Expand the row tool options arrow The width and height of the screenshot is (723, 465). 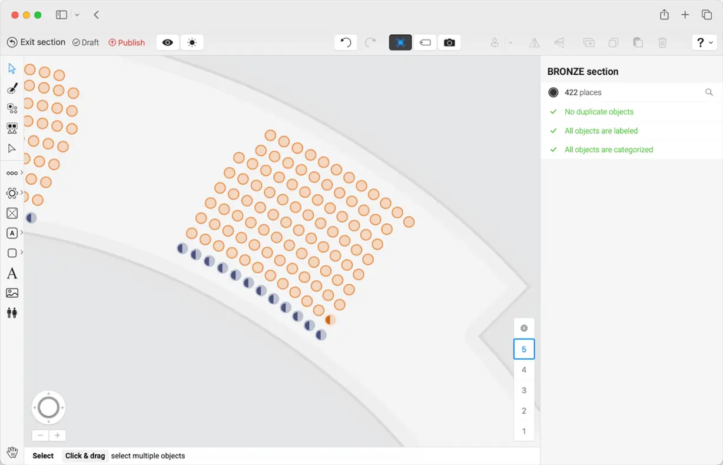click(x=22, y=173)
